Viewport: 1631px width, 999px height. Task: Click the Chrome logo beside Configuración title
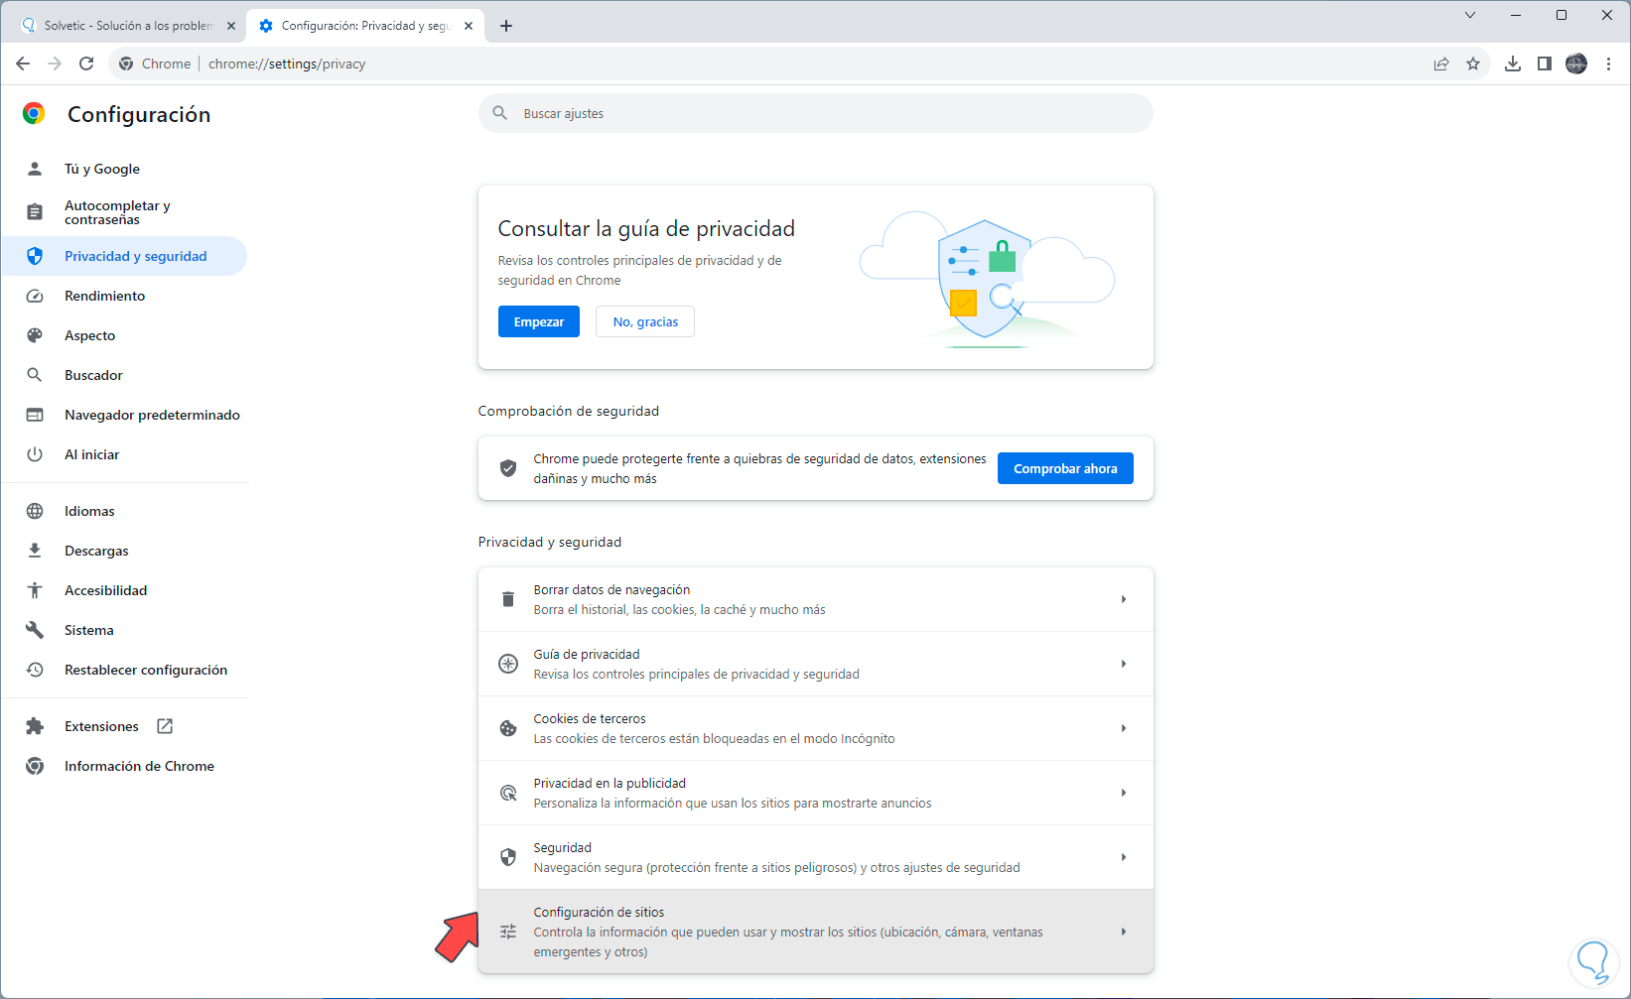click(34, 114)
